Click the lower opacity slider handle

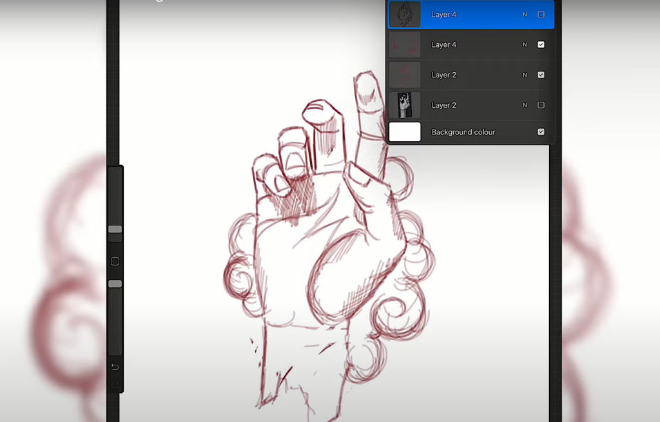[115, 284]
